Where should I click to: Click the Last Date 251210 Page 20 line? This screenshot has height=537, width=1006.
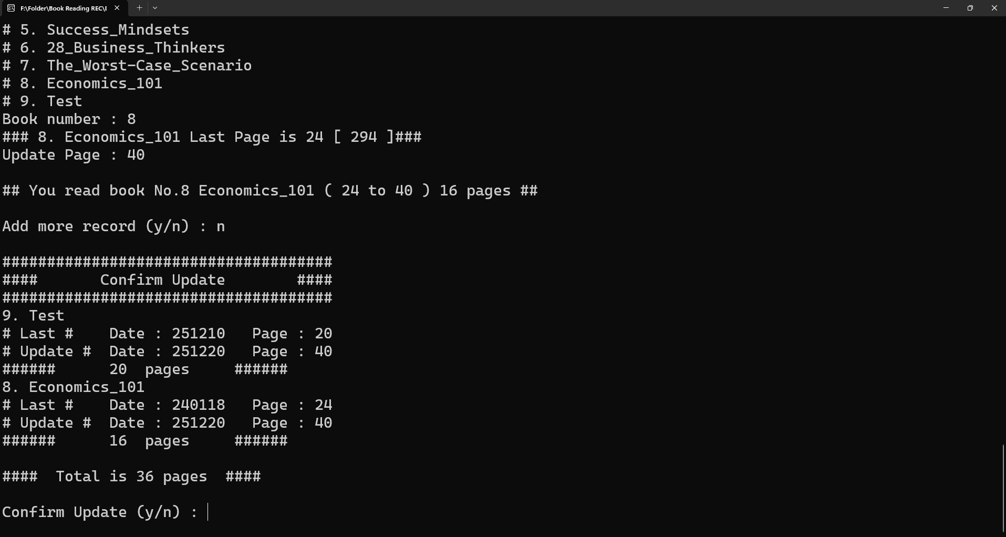click(x=167, y=334)
